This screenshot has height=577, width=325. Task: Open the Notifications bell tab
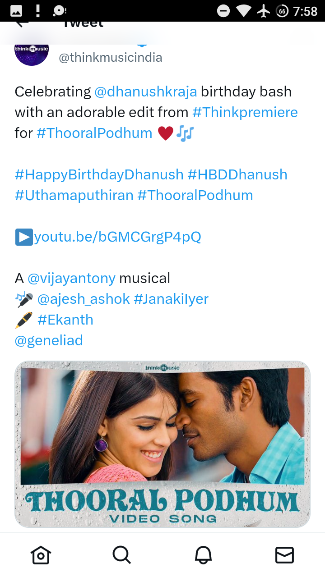pos(203,555)
